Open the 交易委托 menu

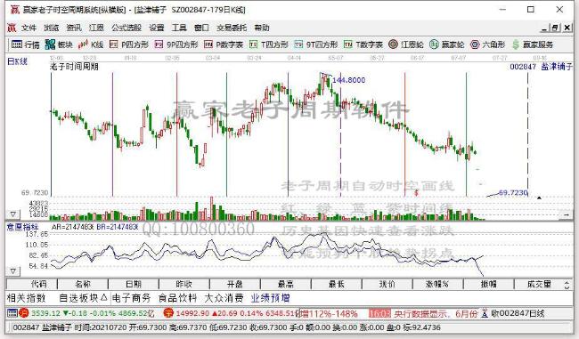232,28
